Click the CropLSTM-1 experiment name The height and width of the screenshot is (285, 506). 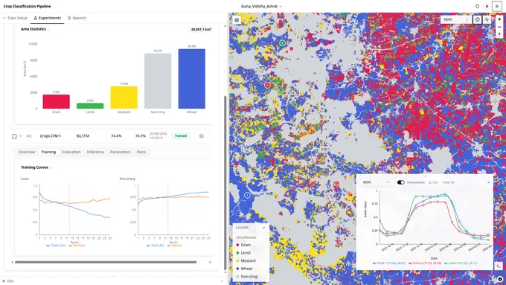(x=51, y=136)
